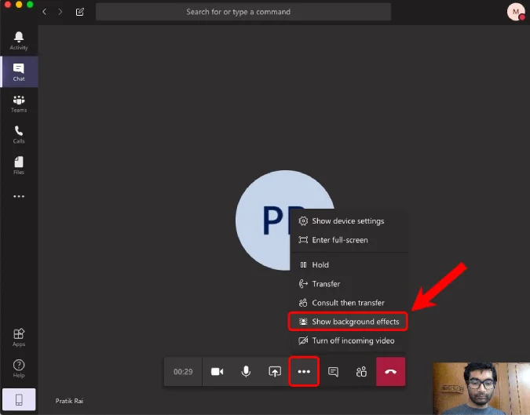Click the search or command box

coord(243,12)
